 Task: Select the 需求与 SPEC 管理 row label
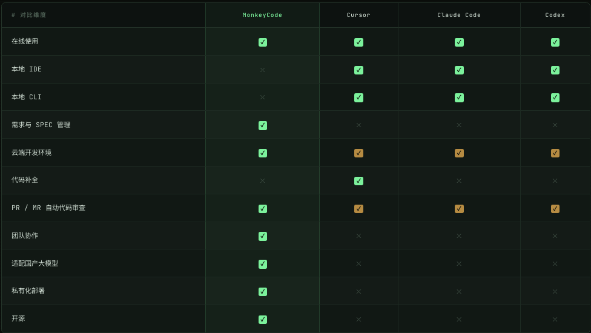41,125
